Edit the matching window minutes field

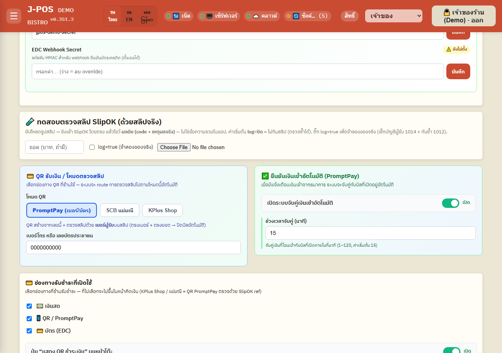tap(371, 233)
